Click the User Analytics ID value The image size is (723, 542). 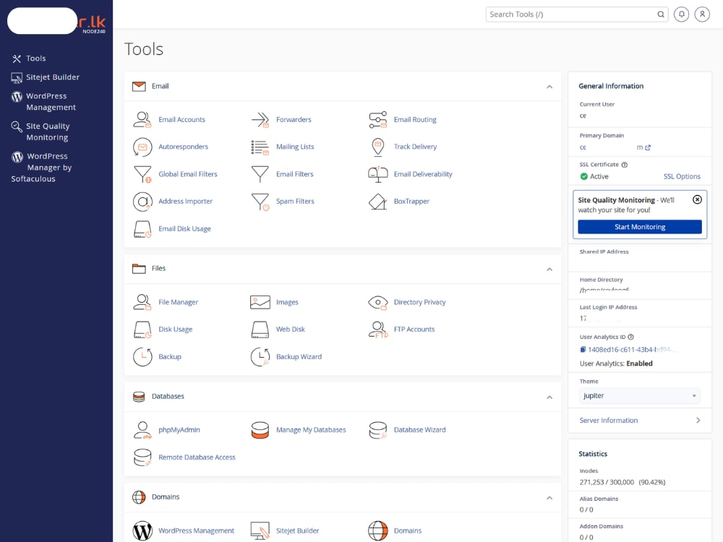point(632,349)
